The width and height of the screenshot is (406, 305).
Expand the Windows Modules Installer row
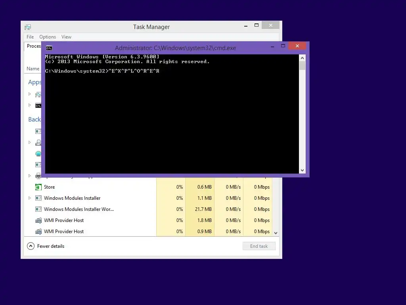pyautogui.click(x=29, y=198)
